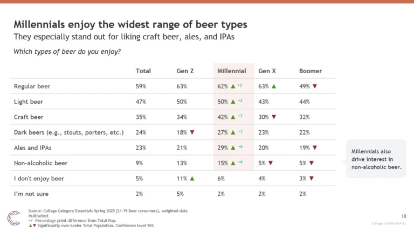This screenshot has width=414, height=232.
Task: Click the red down arrow next to Gen Z 18%
Action: [192, 132]
